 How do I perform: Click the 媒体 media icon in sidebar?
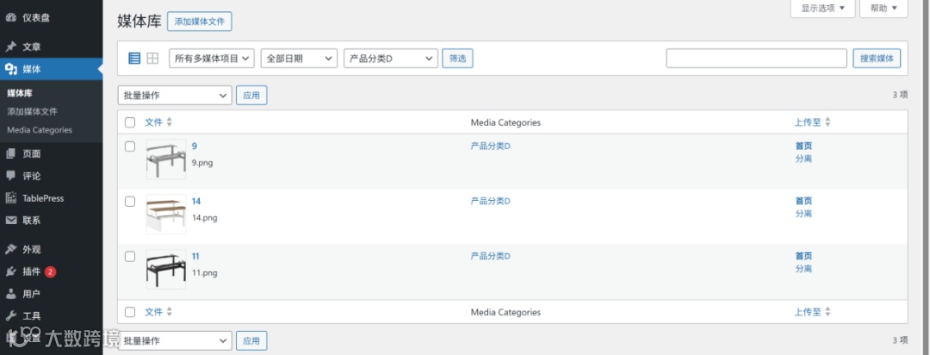point(10,70)
